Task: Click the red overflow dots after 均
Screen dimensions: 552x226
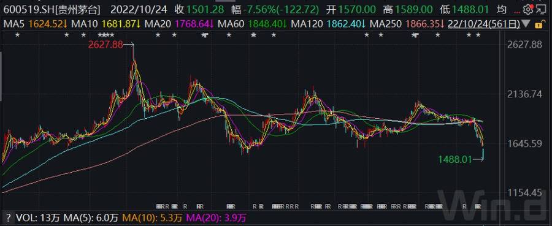Action: 517,12
